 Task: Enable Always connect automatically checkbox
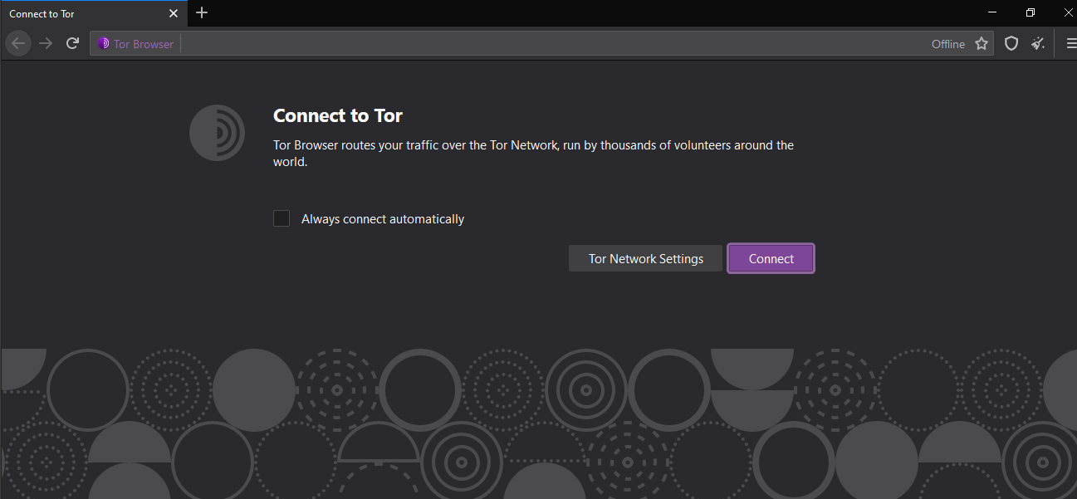(281, 218)
